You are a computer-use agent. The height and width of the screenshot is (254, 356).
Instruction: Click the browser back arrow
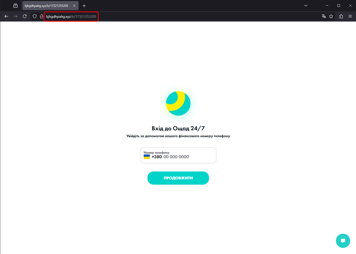click(x=6, y=16)
